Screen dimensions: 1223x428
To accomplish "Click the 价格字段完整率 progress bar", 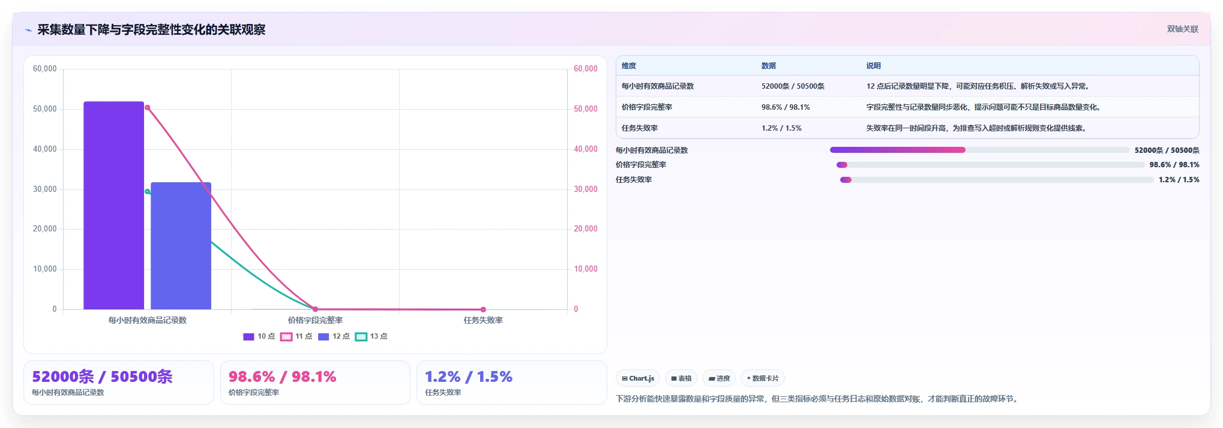I will tap(990, 165).
